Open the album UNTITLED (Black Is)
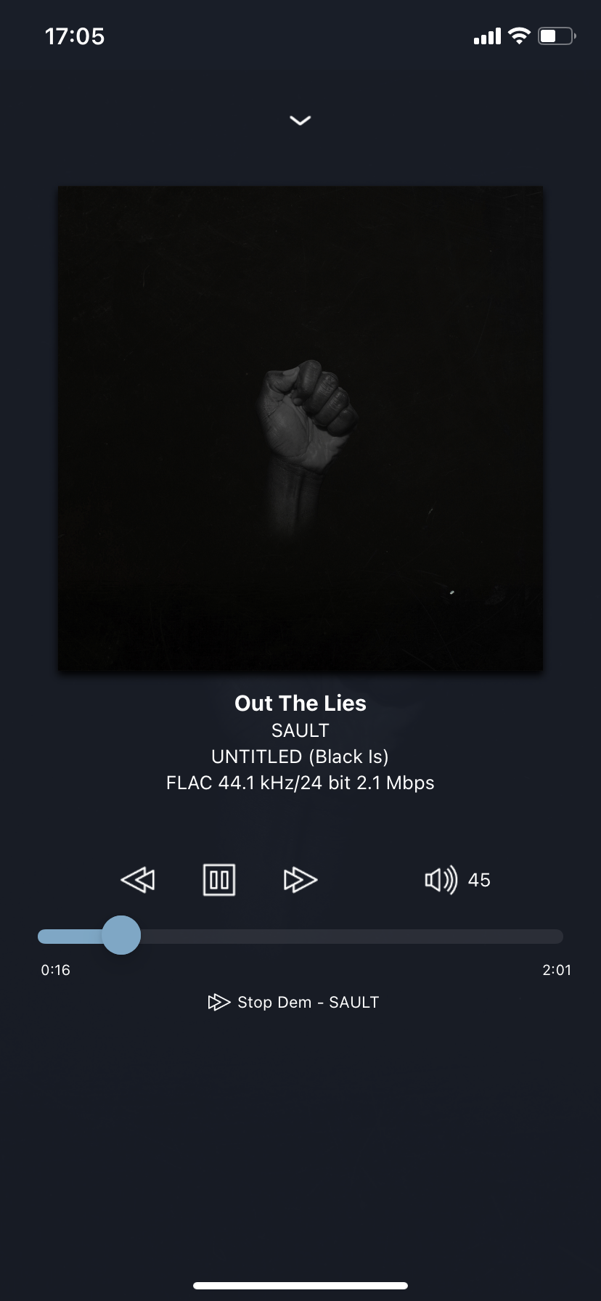 coord(300,756)
